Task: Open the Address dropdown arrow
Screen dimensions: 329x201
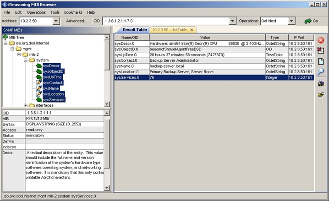Action: click(56, 21)
